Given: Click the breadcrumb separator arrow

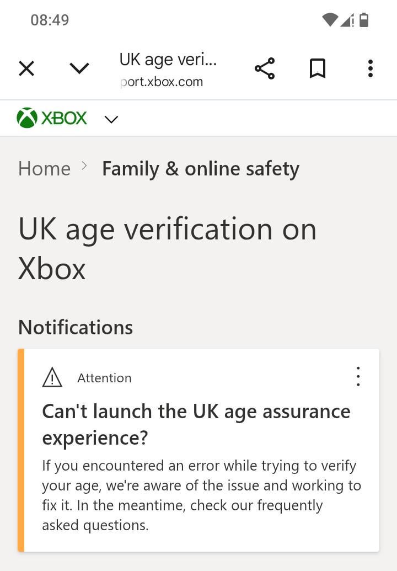Looking at the screenshot, I should pyautogui.click(x=84, y=166).
